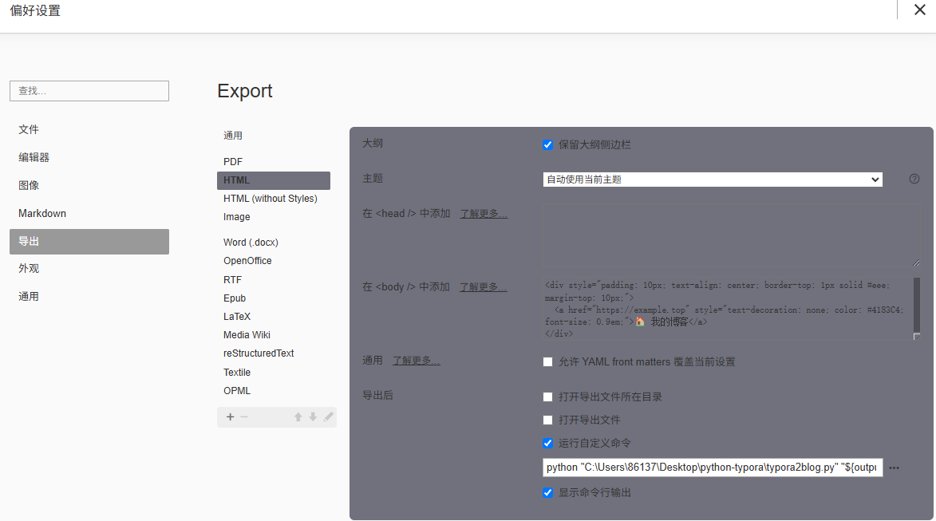Toggle the 保留大纲侧边栏 checkbox
Image resolution: width=936 pixels, height=521 pixels.
[x=548, y=144]
